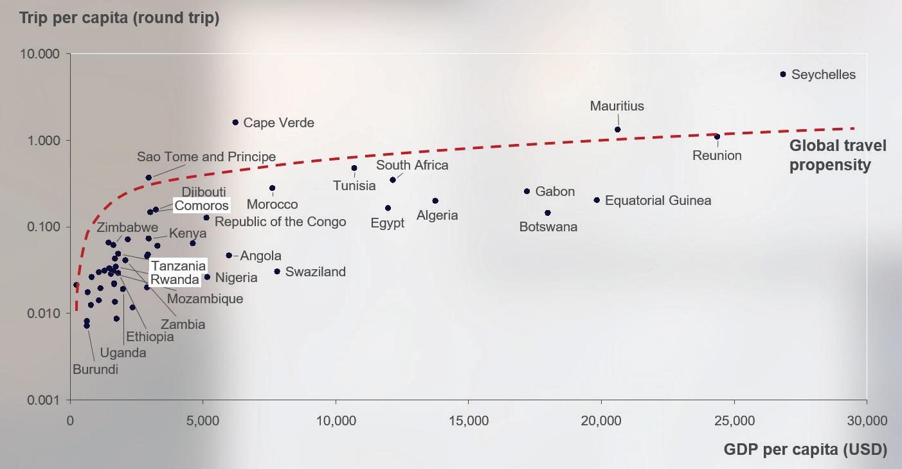This screenshot has width=902, height=469.
Task: Click the 15,000 x-axis tick label
Action: (x=468, y=421)
